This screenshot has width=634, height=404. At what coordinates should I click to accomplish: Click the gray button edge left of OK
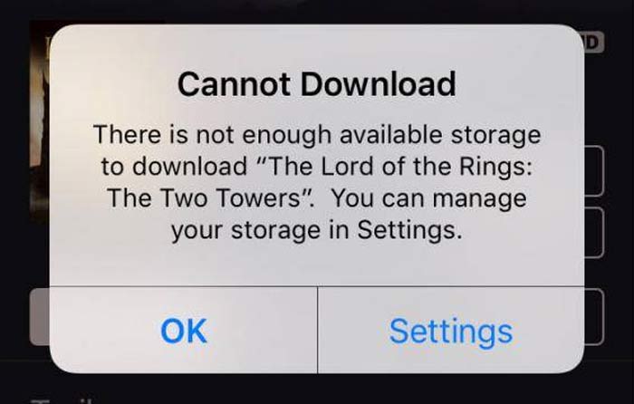(x=40, y=317)
